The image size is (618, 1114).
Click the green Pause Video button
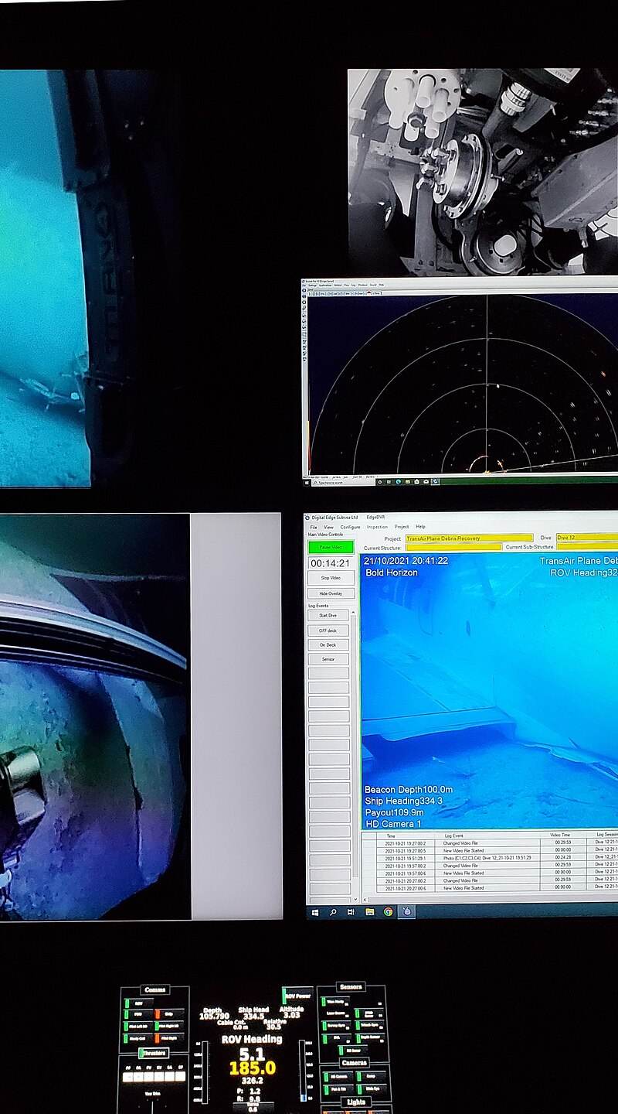(331, 547)
